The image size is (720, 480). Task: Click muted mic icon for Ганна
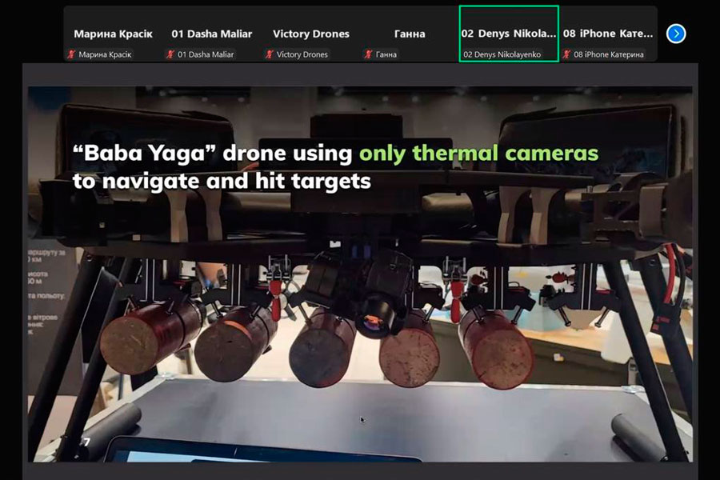368,54
